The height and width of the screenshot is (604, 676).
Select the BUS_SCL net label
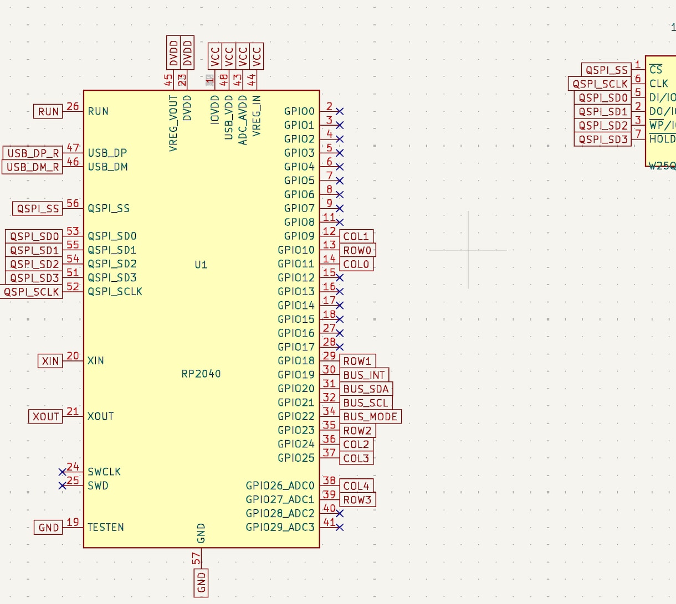pos(366,402)
